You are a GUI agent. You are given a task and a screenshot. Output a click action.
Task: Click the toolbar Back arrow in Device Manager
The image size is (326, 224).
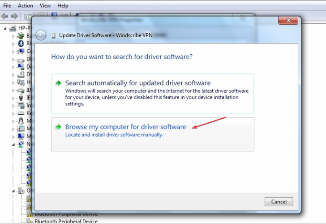(5, 16)
